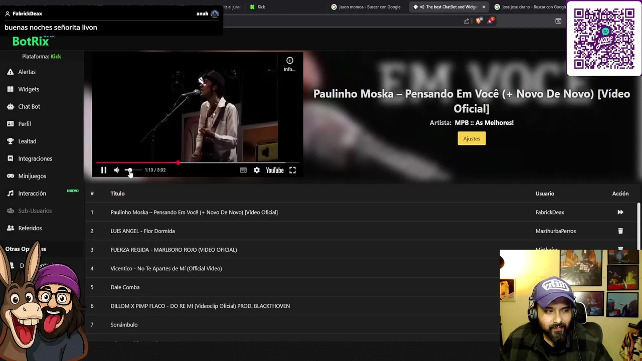Click the Interacción music note icon

10,194
